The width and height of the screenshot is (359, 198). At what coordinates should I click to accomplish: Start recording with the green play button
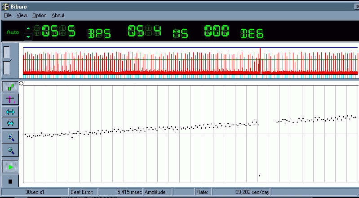click(x=10, y=166)
